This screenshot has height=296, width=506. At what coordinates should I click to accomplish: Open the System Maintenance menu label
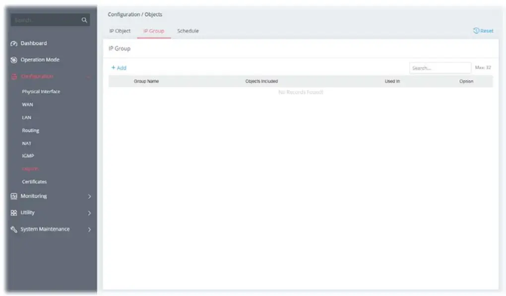[x=45, y=229]
